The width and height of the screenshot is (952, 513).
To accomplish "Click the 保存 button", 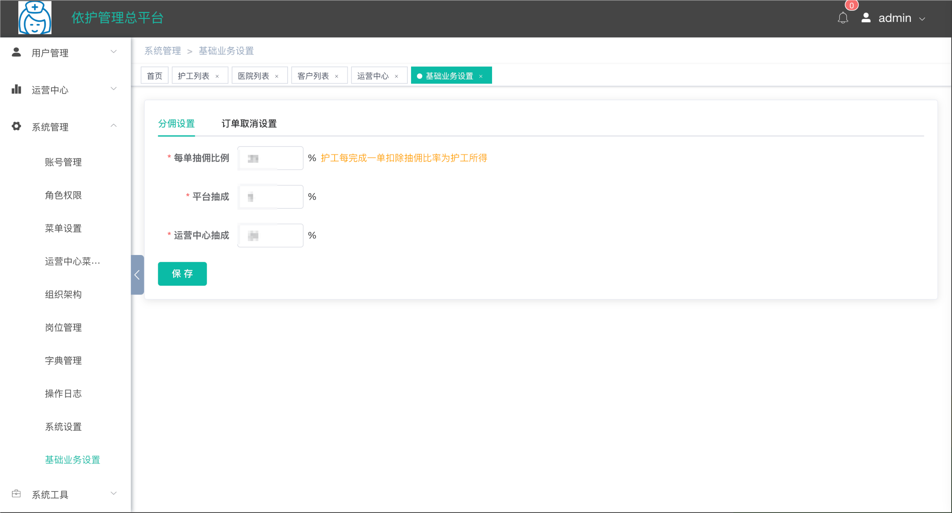I will coord(182,274).
